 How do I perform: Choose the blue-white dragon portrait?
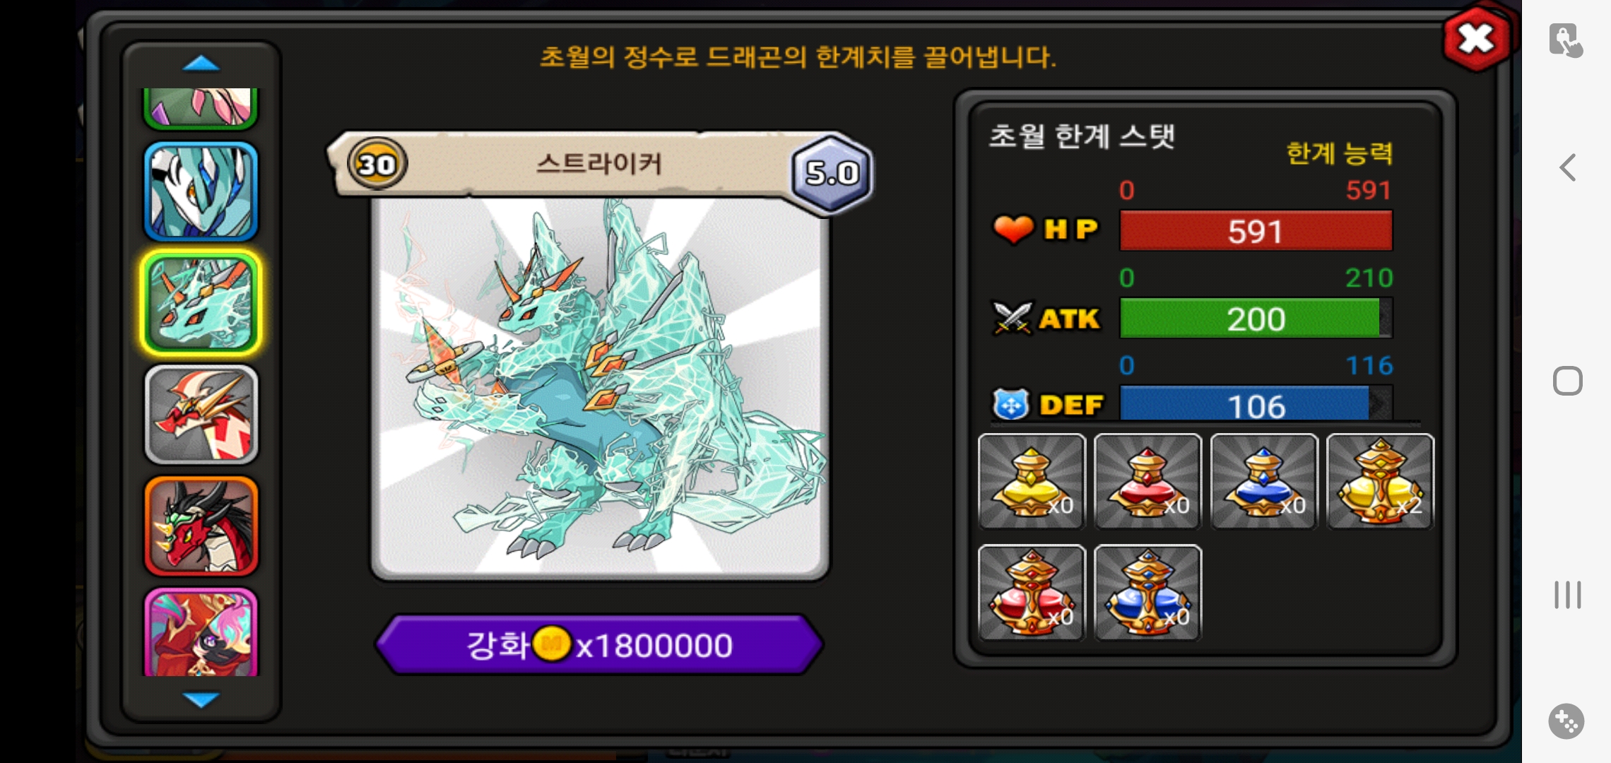[x=201, y=191]
